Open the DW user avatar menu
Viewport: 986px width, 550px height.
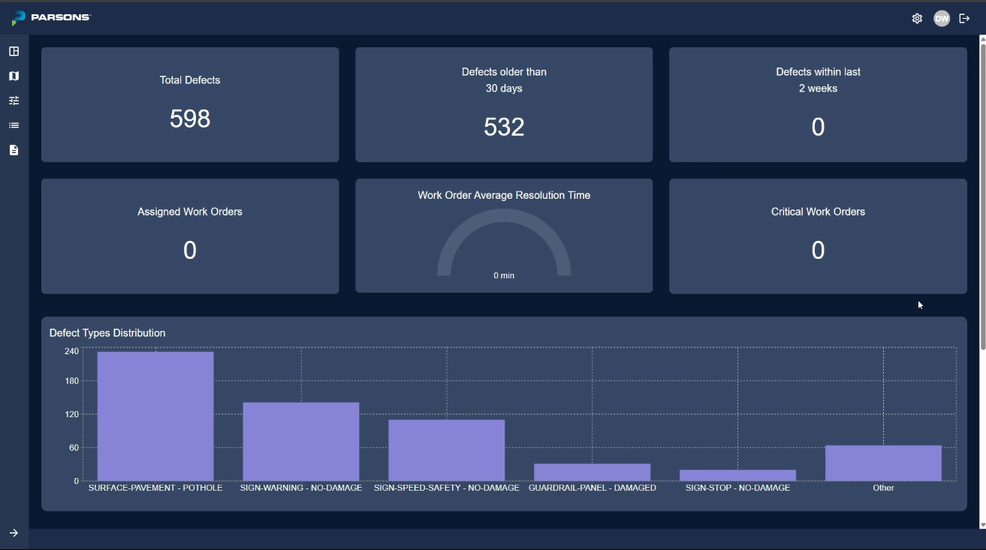pyautogui.click(x=942, y=17)
